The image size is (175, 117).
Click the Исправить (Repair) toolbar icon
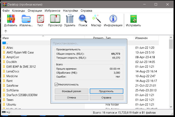[x=133, y=19]
